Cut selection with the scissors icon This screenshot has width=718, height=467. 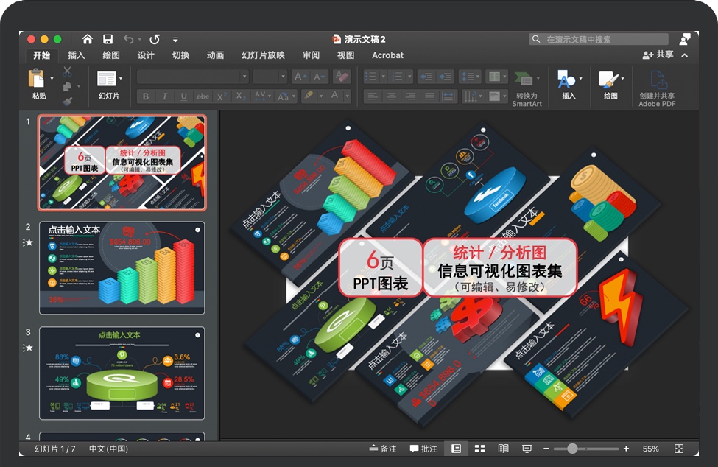click(67, 71)
